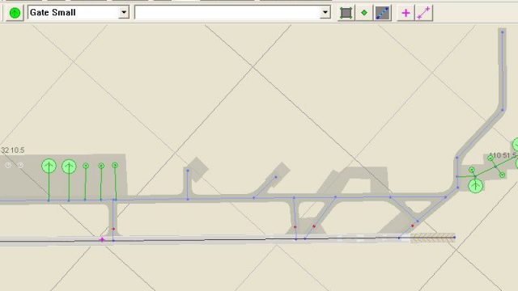Screen dimensions: 518x291
Task: Select taxi node at top of north taxiway
Action: tap(503, 32)
